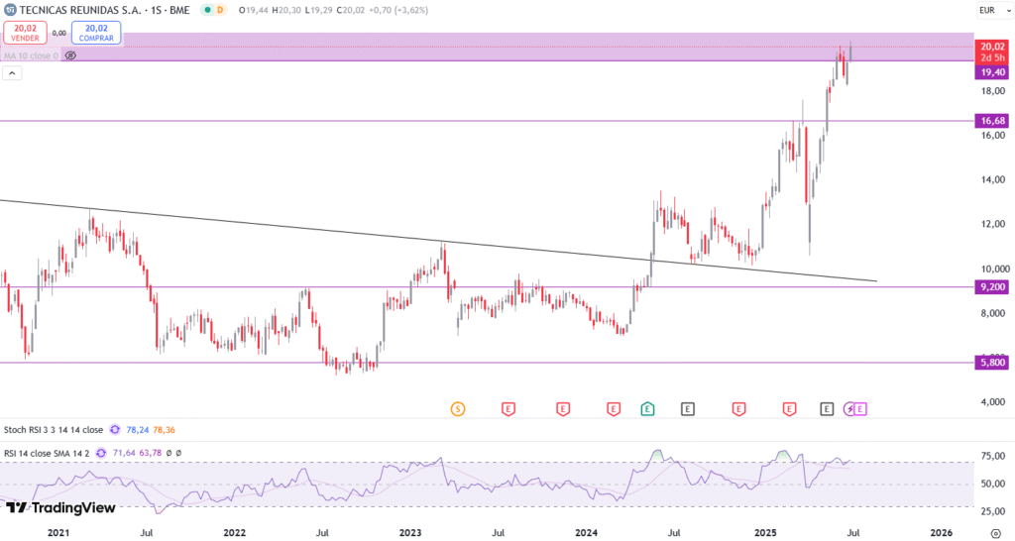Click the purple E upcoming earnings marker

click(x=860, y=409)
